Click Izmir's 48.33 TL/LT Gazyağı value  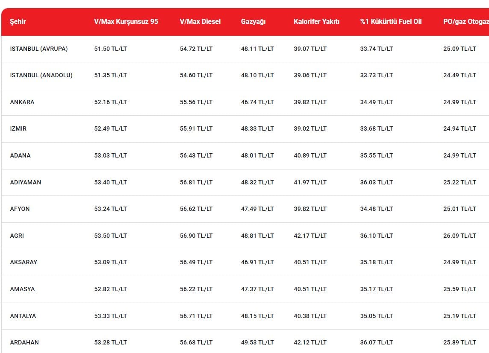257,128
